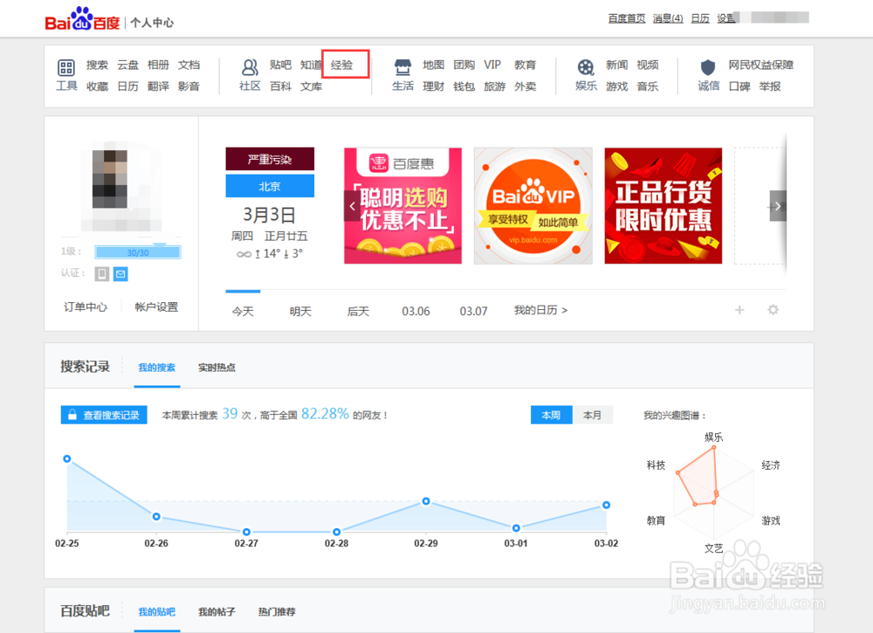Switch chart to 本月
Image resolution: width=873 pixels, height=633 pixels.
tap(593, 415)
